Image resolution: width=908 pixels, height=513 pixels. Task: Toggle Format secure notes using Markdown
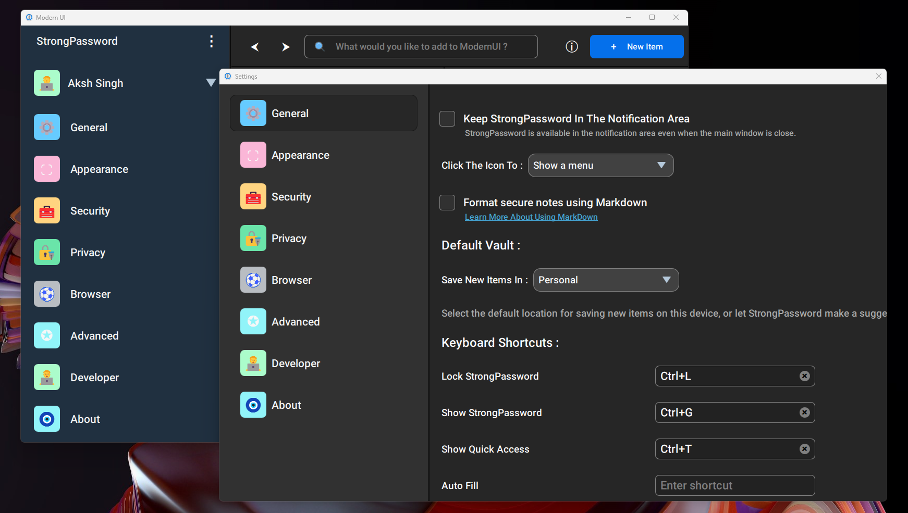[x=447, y=203]
